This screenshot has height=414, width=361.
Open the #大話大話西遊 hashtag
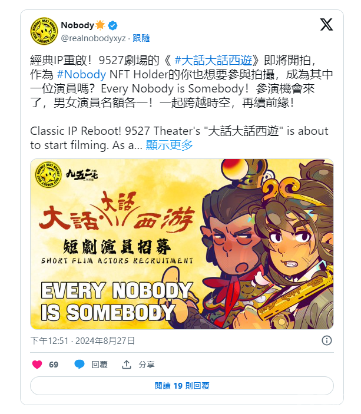[213, 60]
